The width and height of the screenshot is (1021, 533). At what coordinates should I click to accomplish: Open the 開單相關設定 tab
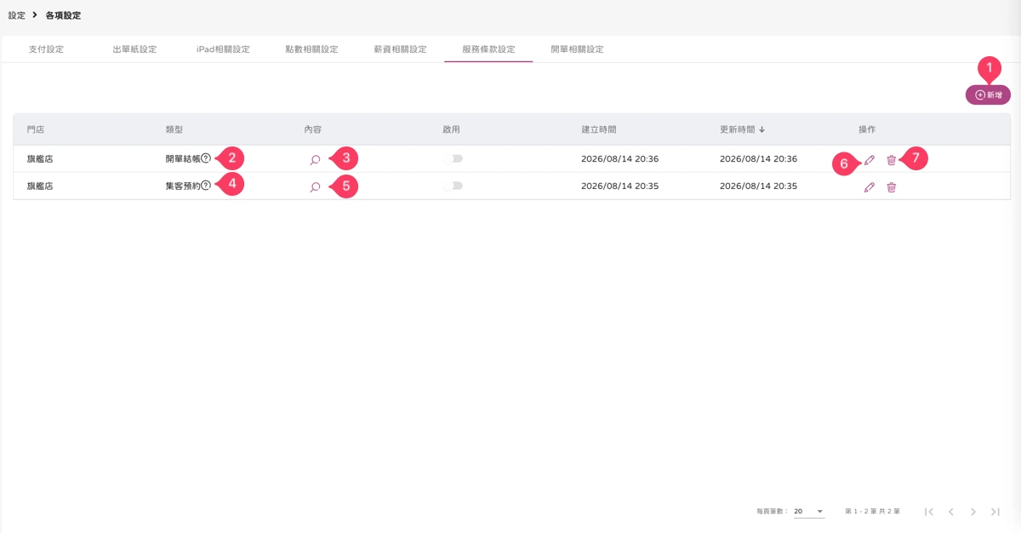(x=577, y=49)
